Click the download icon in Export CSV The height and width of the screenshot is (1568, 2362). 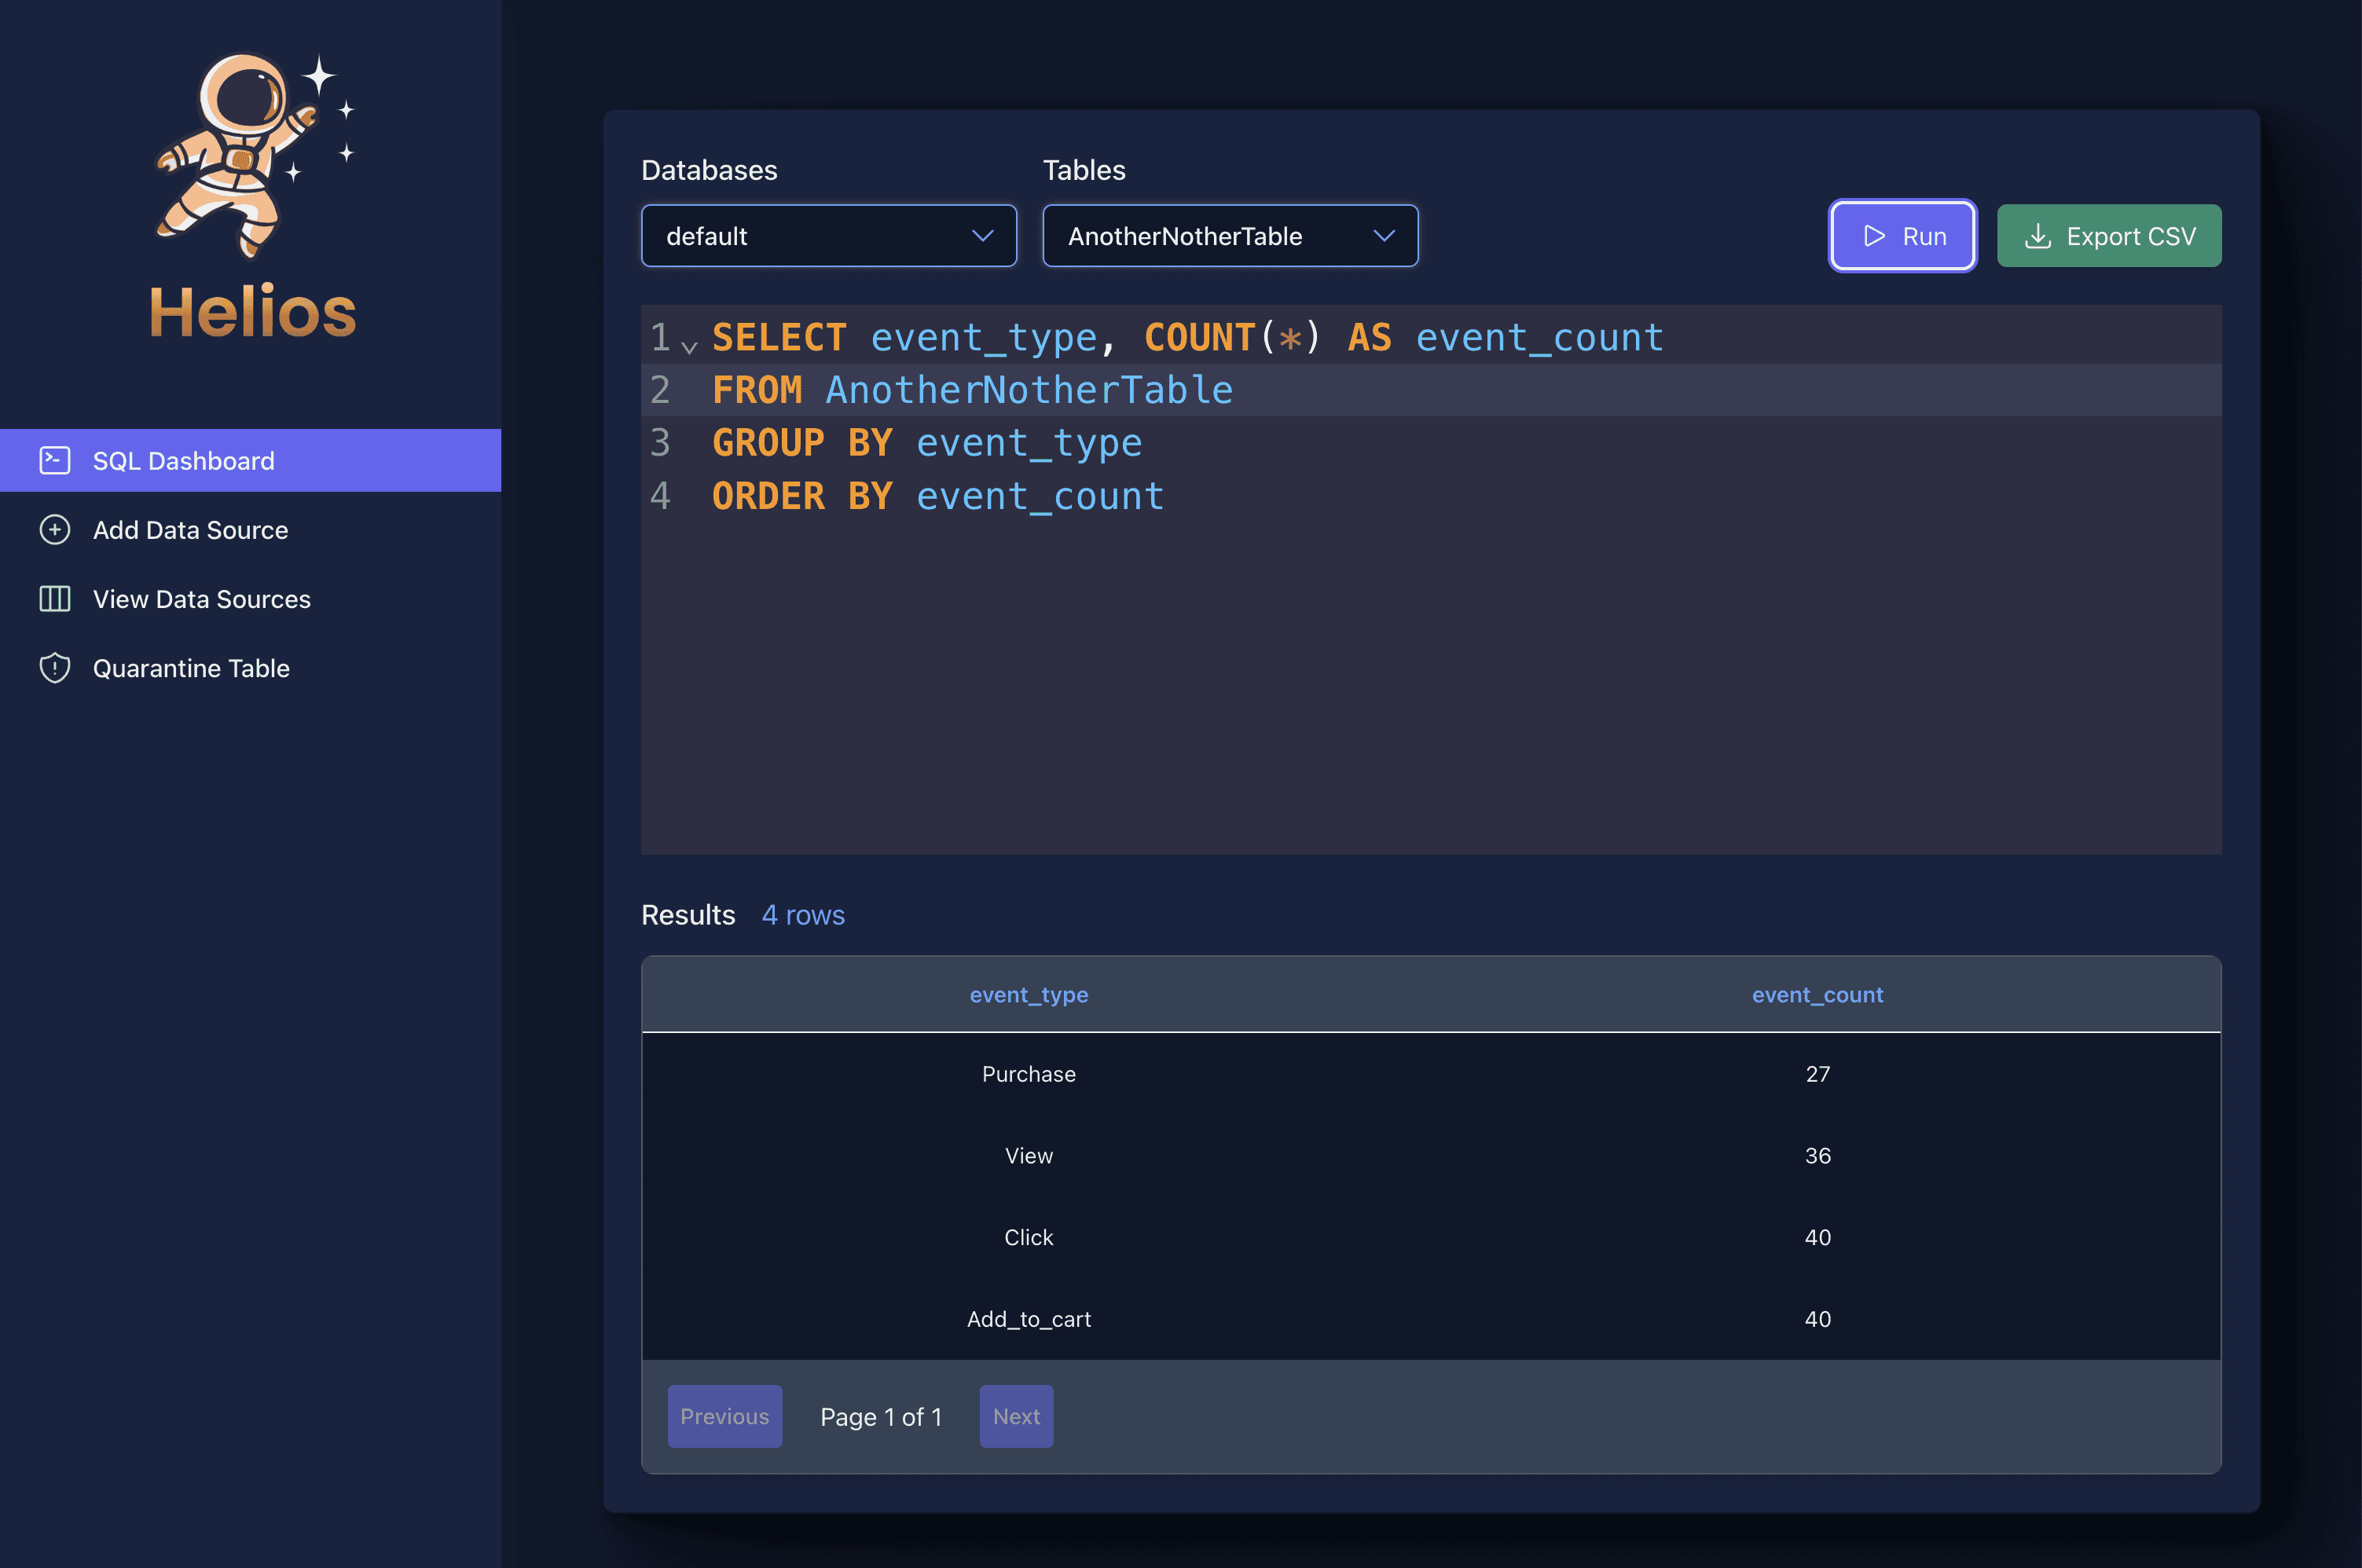pos(2037,236)
